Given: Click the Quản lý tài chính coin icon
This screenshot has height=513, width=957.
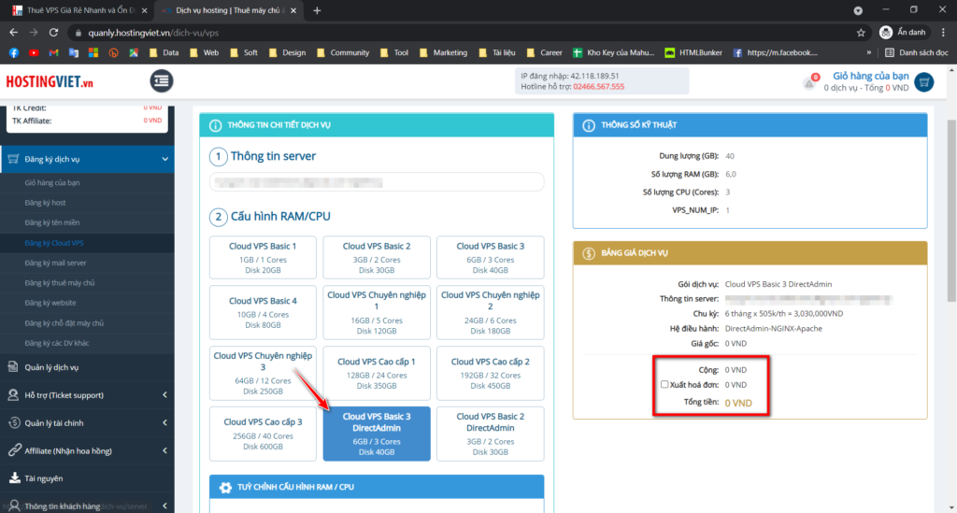Looking at the screenshot, I should tap(13, 422).
